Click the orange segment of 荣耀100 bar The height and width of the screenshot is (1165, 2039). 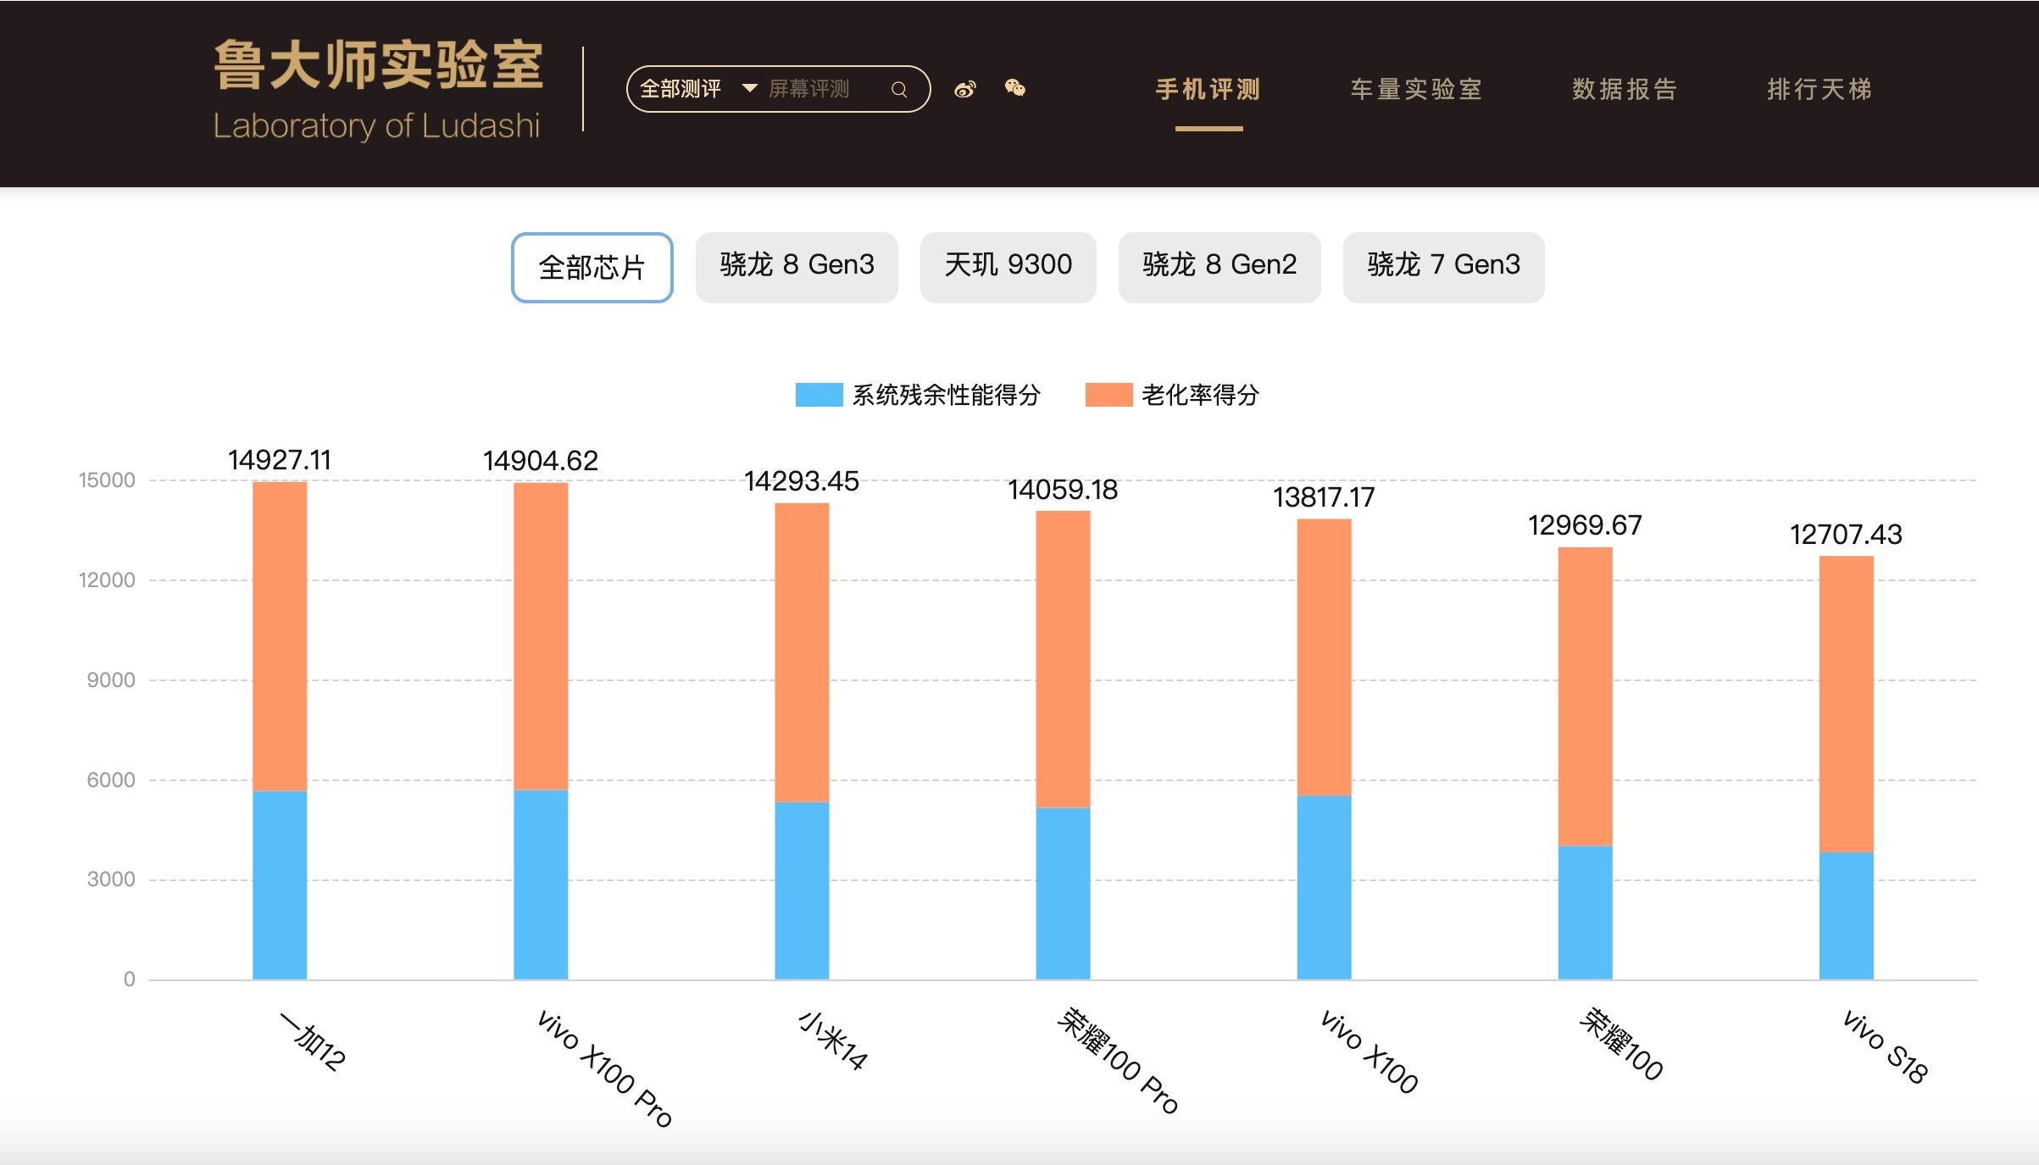tap(1585, 696)
